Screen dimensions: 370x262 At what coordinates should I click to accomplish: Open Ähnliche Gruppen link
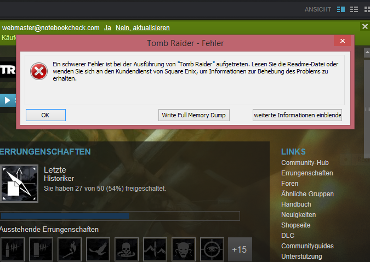[x=308, y=194]
